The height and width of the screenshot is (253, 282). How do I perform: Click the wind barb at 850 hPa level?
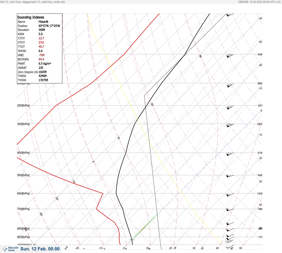coord(230,230)
